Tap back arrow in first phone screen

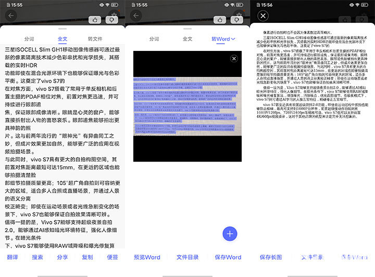pyautogui.click(x=11, y=16)
